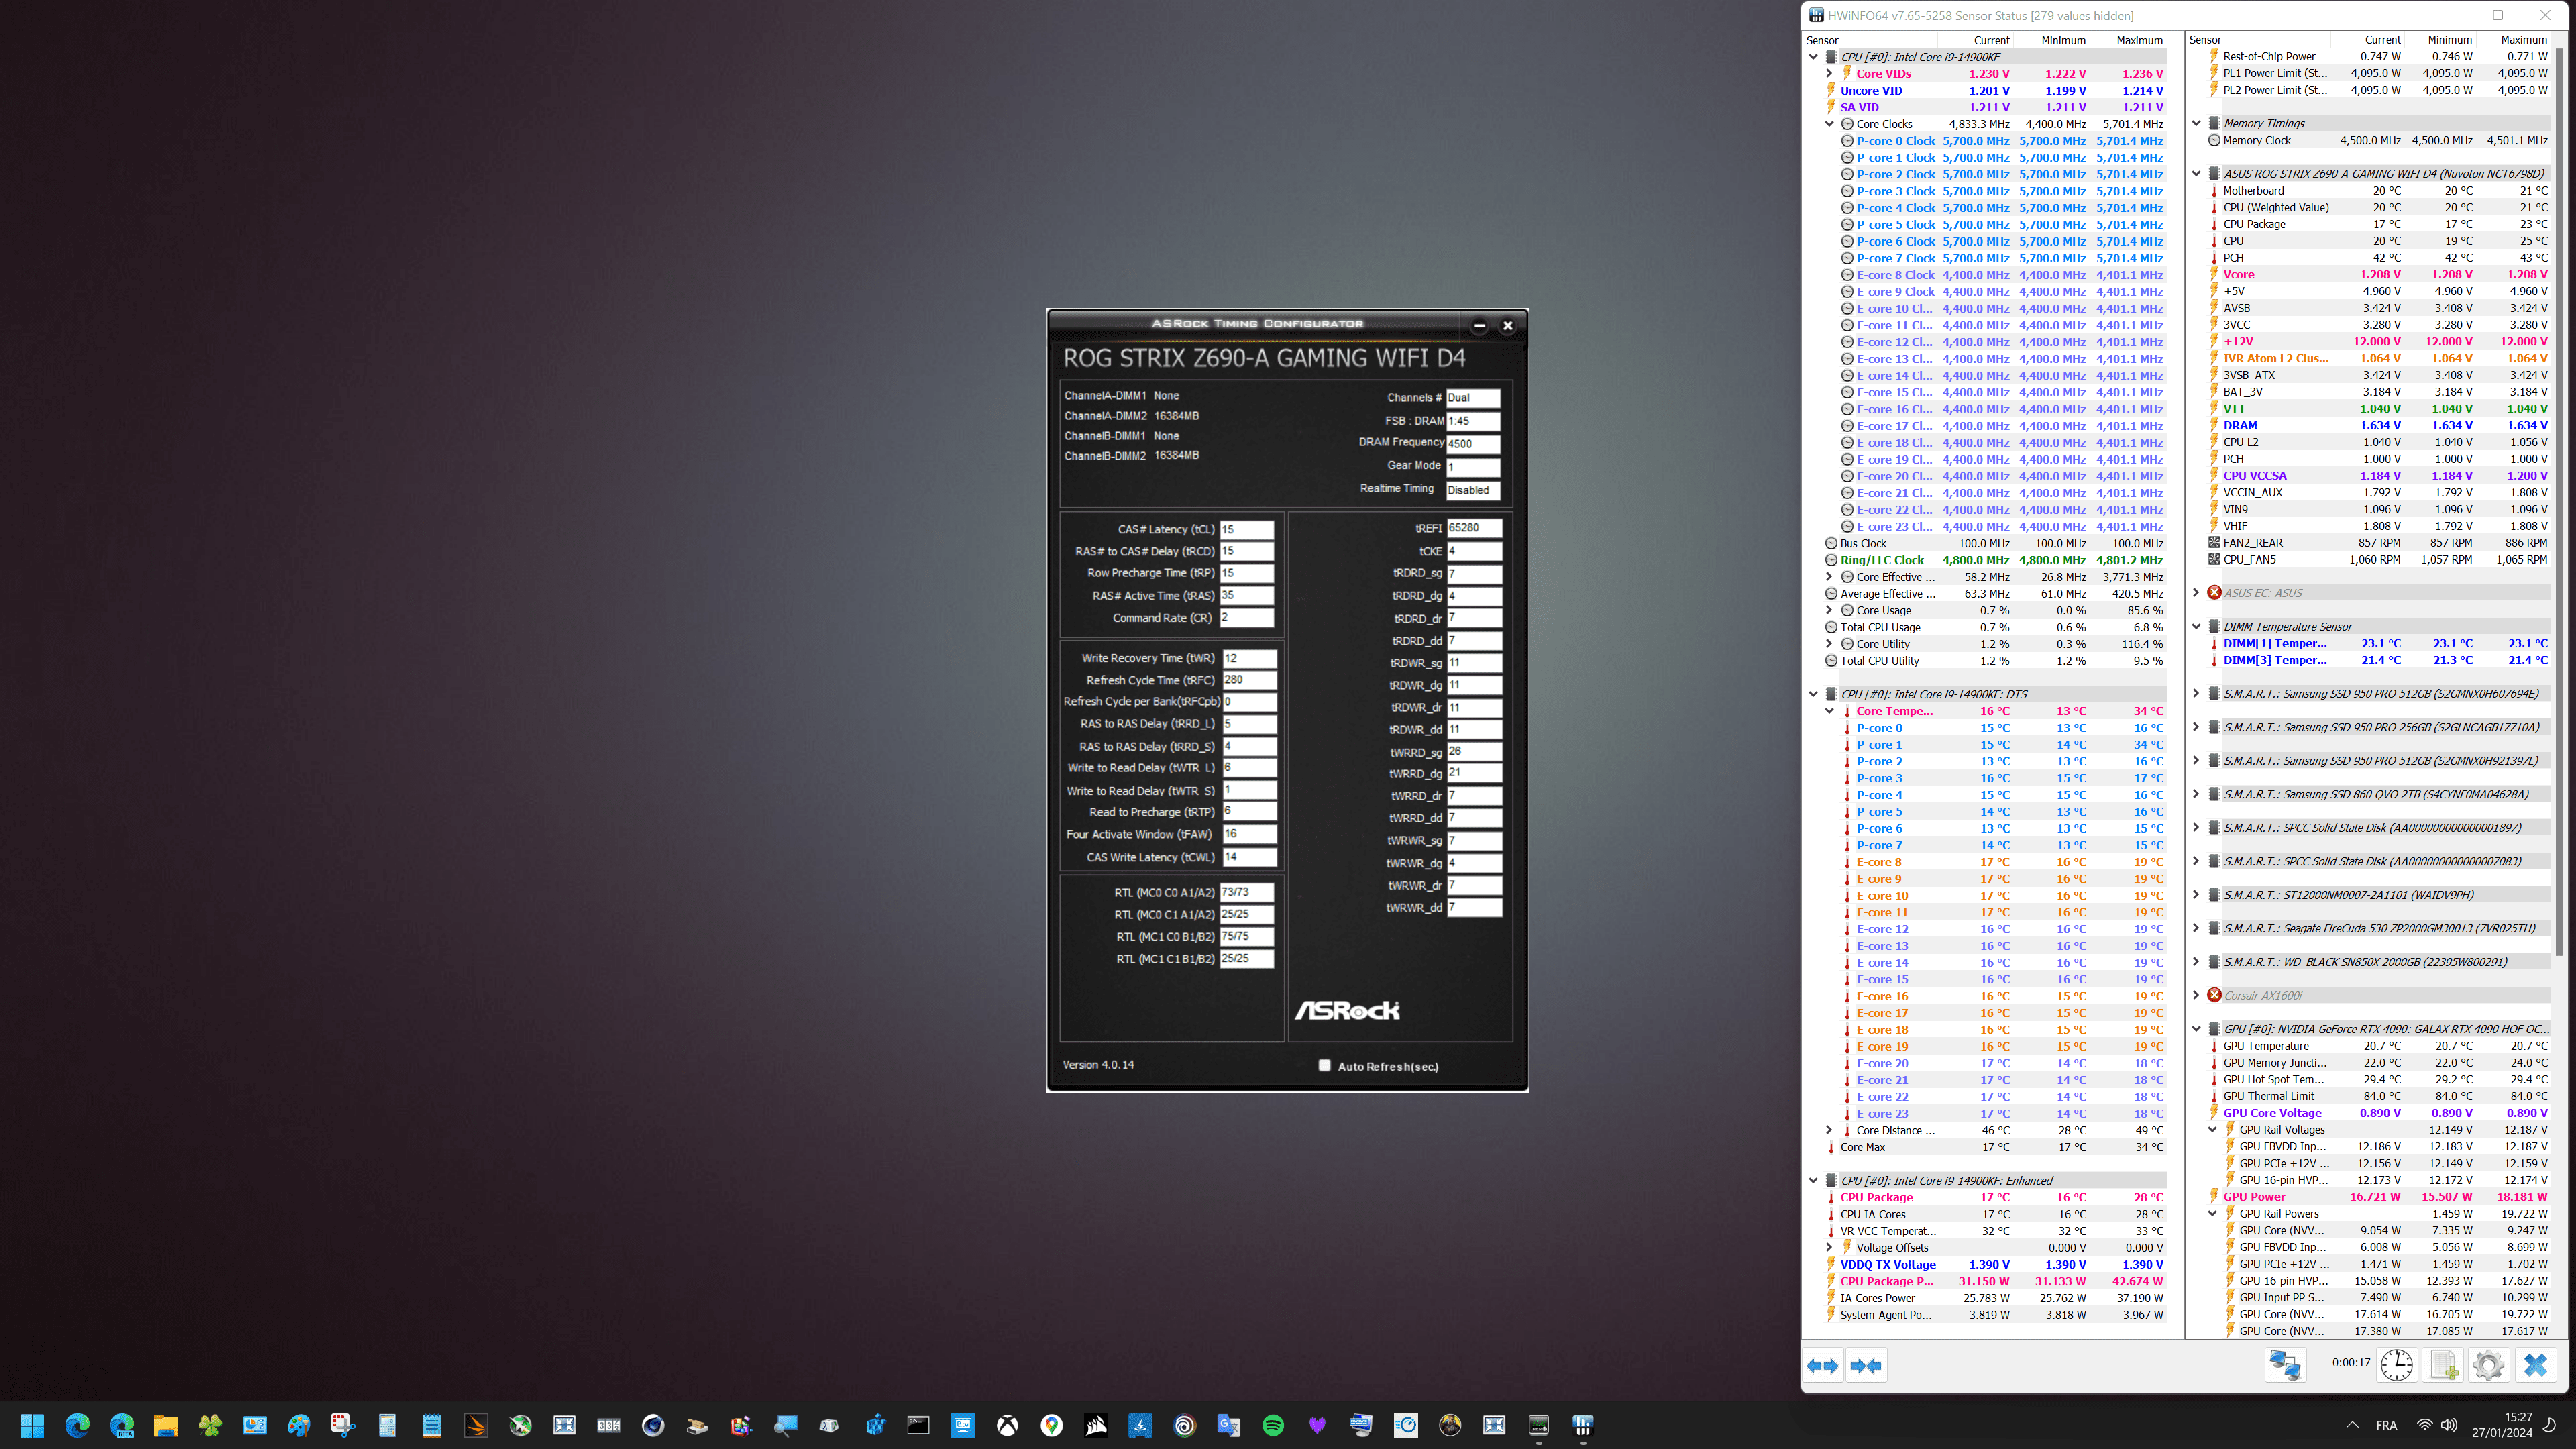Click the HWiNFO right pane vertical scrollbar

(x=2558, y=500)
